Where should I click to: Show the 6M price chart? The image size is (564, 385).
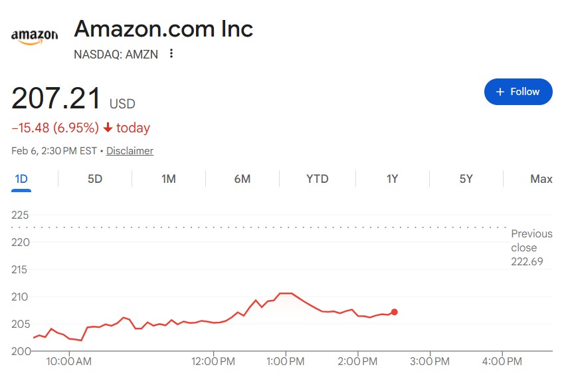coord(242,179)
